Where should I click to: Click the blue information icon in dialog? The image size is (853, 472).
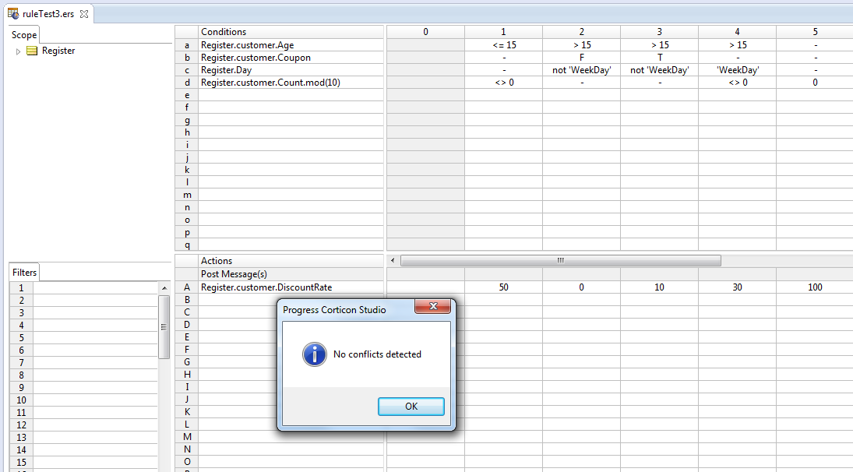tap(315, 354)
